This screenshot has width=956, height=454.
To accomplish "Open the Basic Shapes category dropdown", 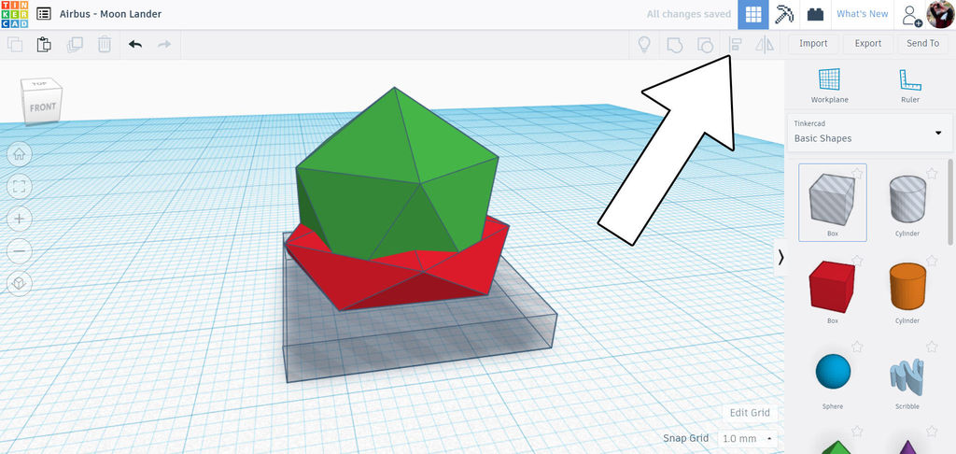I will pos(869,132).
